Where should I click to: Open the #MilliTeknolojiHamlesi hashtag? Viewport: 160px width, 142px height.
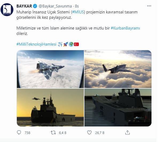click(36, 44)
